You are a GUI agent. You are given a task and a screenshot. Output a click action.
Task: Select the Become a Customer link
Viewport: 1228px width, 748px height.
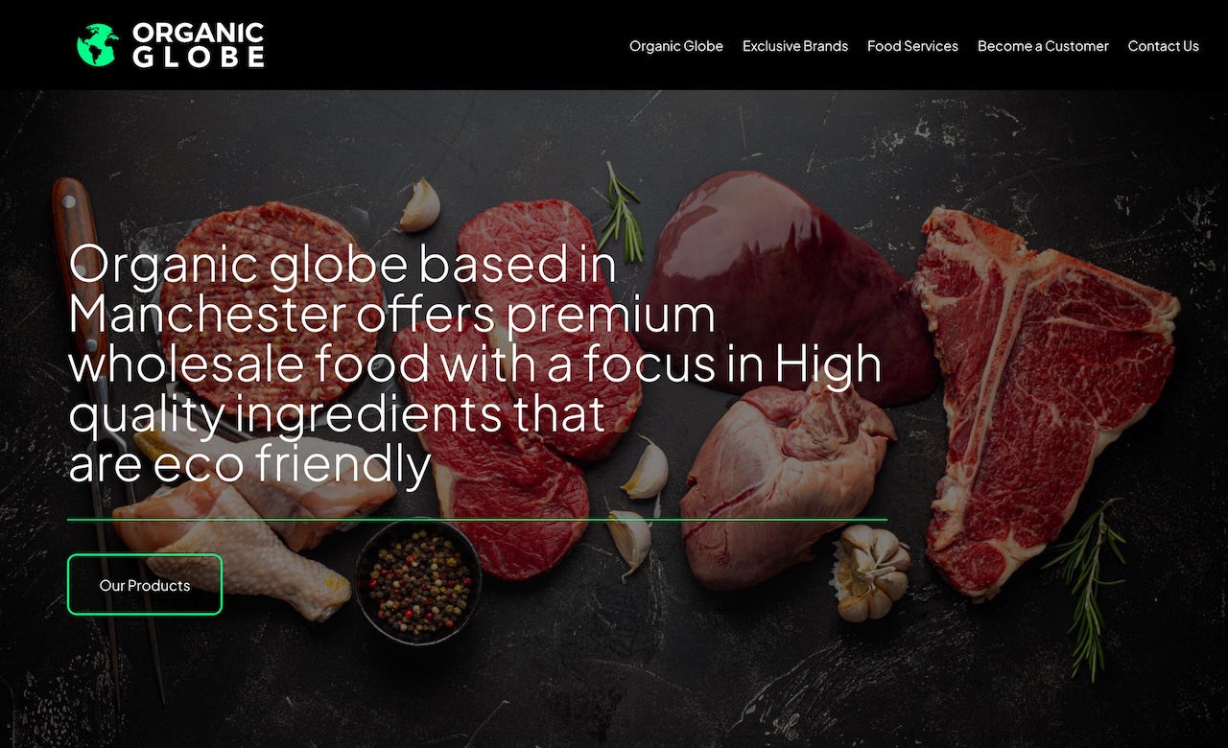click(x=1043, y=46)
